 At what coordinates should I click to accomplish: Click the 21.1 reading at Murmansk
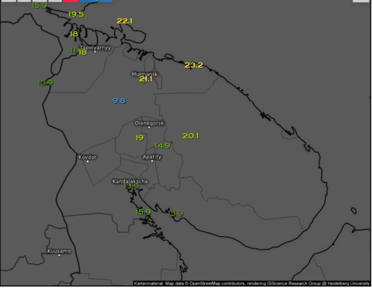tap(145, 79)
